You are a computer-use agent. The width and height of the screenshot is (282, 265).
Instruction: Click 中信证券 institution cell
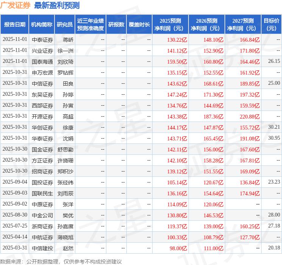(42, 84)
